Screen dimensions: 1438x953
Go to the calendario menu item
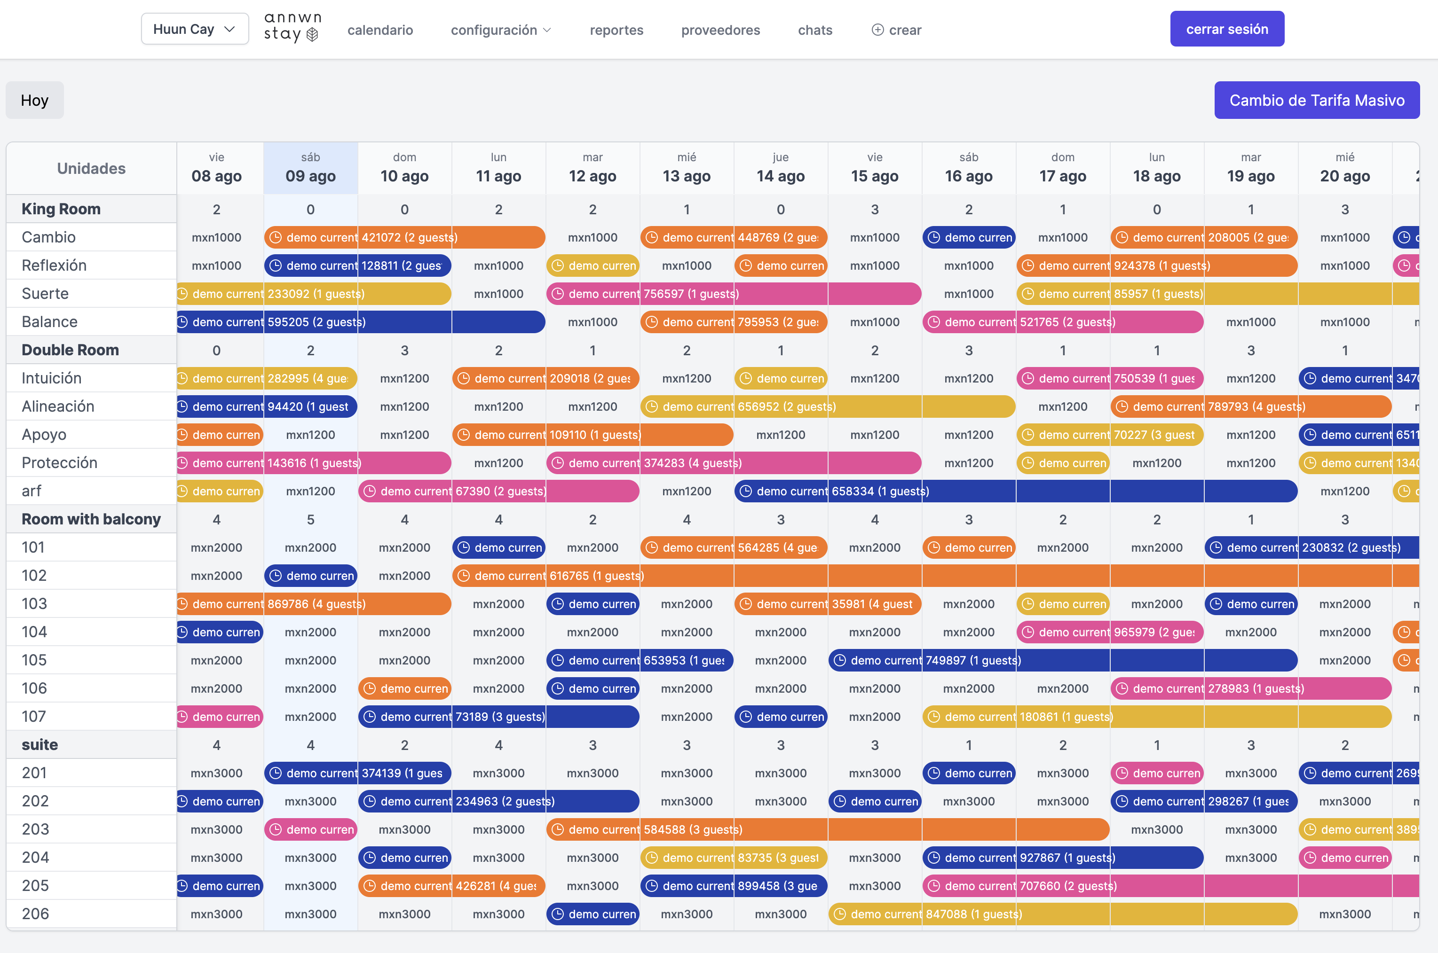tap(380, 30)
